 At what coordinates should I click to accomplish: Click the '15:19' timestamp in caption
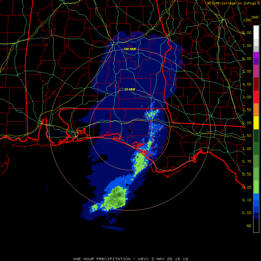coord(182,259)
